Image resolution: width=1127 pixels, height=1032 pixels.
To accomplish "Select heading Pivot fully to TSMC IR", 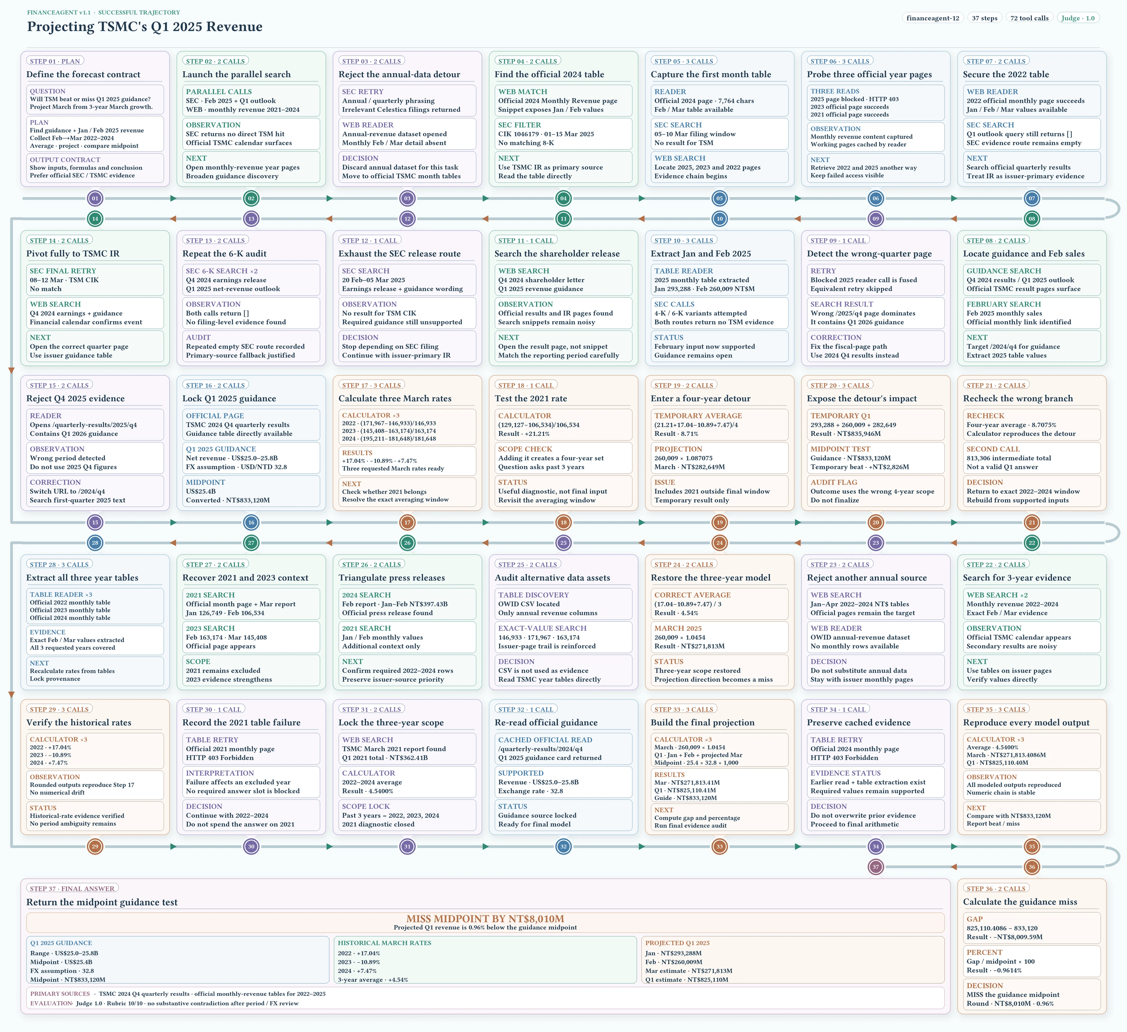I will pyautogui.click(x=73, y=253).
